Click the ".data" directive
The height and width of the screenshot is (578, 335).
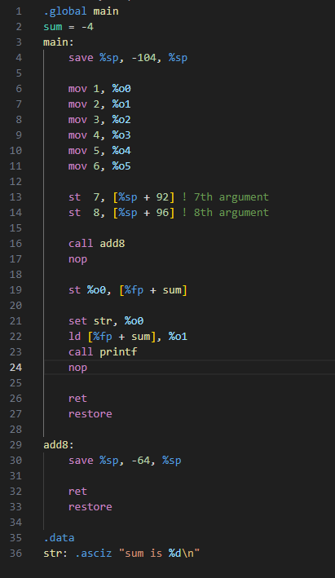59,538
